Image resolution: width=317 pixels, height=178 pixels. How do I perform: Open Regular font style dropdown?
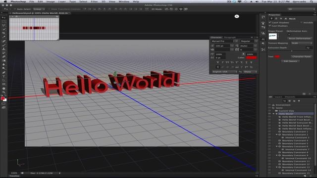click(256, 41)
